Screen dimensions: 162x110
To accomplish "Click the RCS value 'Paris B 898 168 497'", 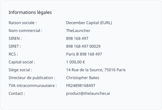I will click(x=84, y=54).
